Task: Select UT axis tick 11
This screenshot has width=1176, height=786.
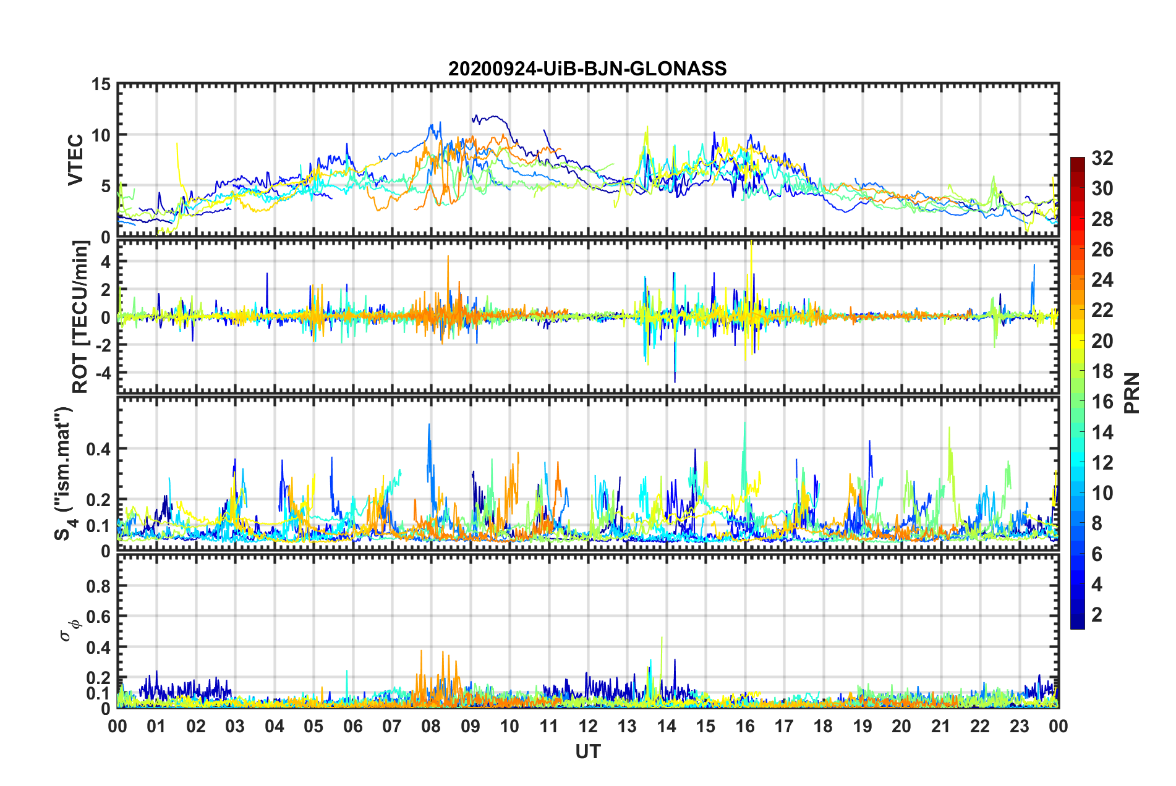Action: [x=549, y=726]
